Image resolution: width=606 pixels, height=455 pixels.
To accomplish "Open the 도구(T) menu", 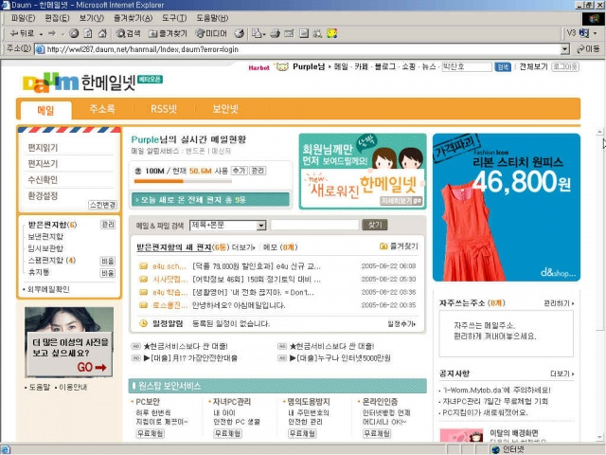I will click(x=174, y=18).
